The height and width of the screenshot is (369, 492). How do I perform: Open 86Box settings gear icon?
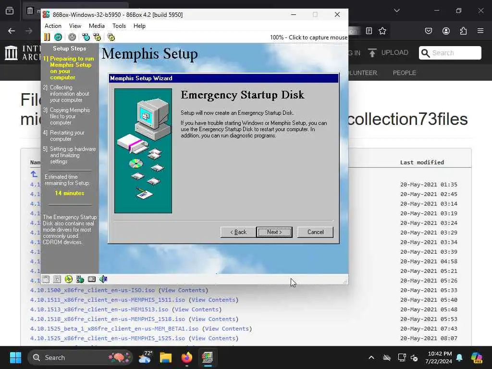tap(111, 37)
